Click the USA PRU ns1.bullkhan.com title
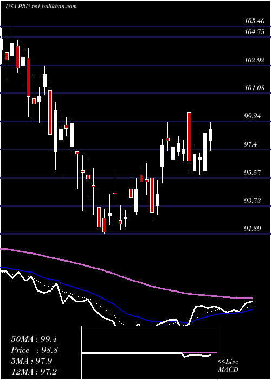 coord(41,6)
